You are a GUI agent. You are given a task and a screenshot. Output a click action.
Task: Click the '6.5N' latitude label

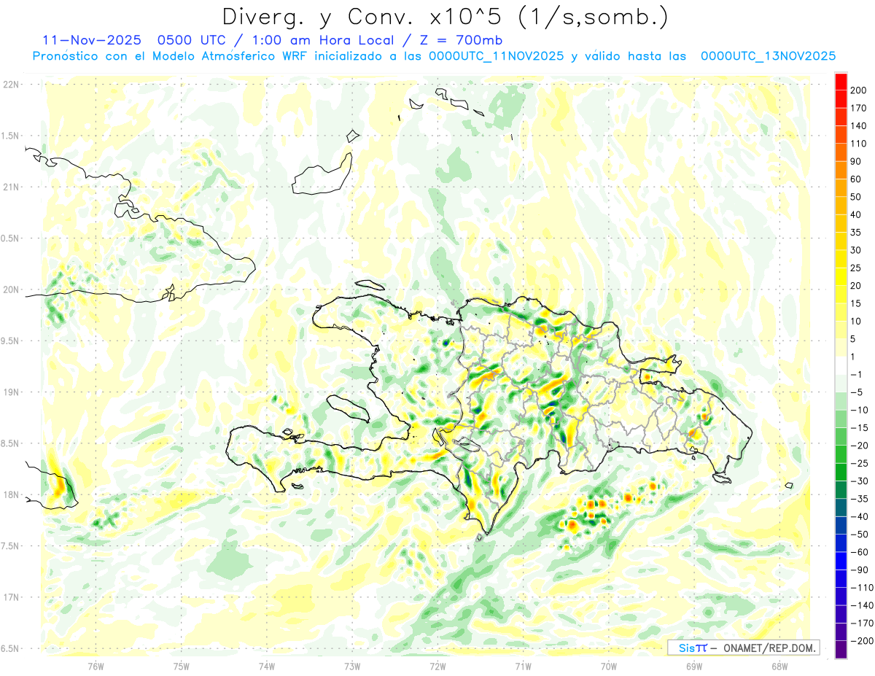tap(11, 648)
